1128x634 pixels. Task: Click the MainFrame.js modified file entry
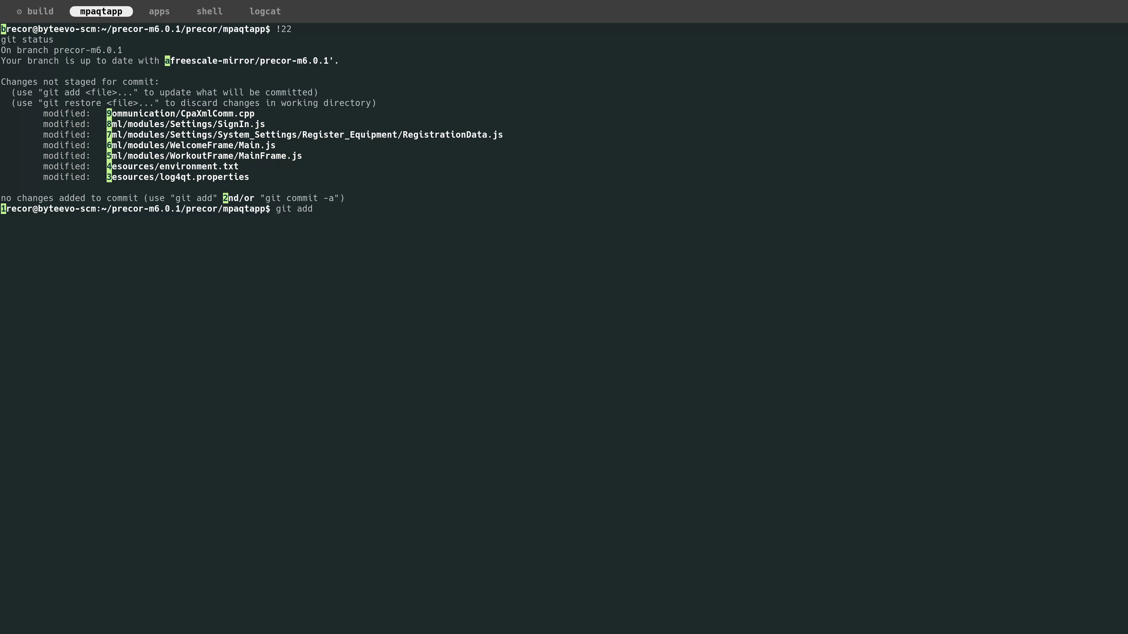204,155
